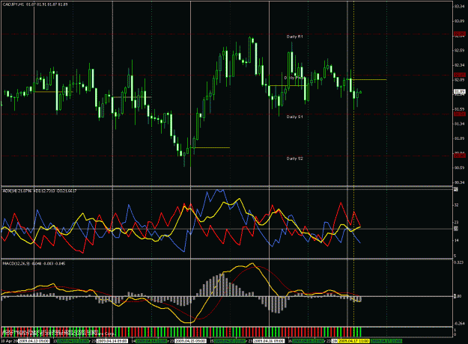Image resolution: width=468 pixels, height=344 pixels.
Task: Click the 80.59 price axis label
Action: [459, 168]
